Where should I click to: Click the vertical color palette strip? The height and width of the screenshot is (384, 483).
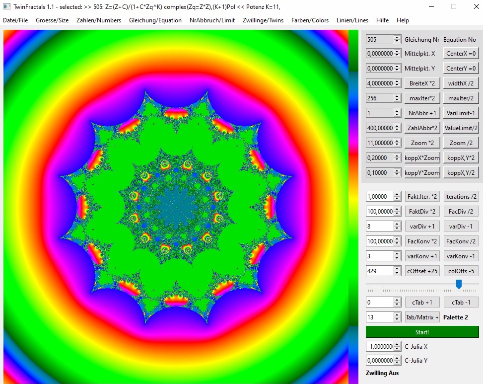pyautogui.click(x=353, y=207)
